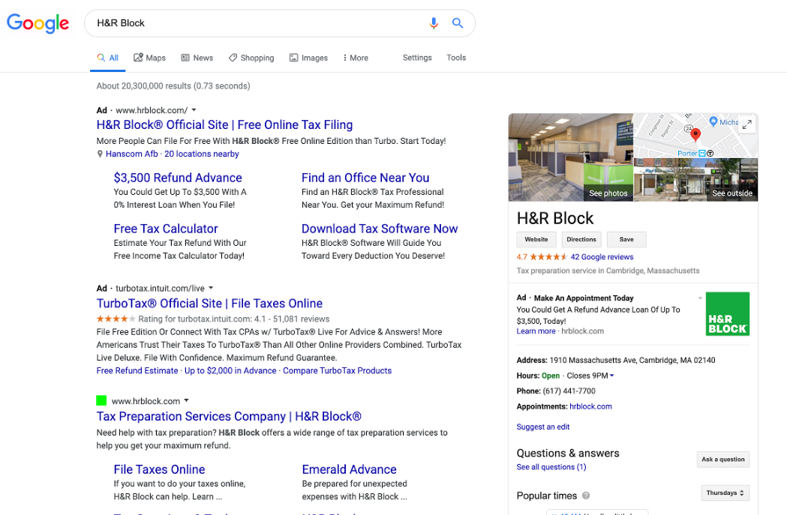Screen dimensions: 787x515
Task: Open the More search options menu
Action: click(x=356, y=58)
